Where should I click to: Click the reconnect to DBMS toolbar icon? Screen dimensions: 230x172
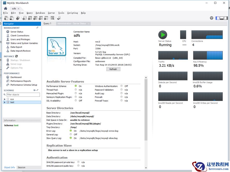click(x=59, y=18)
